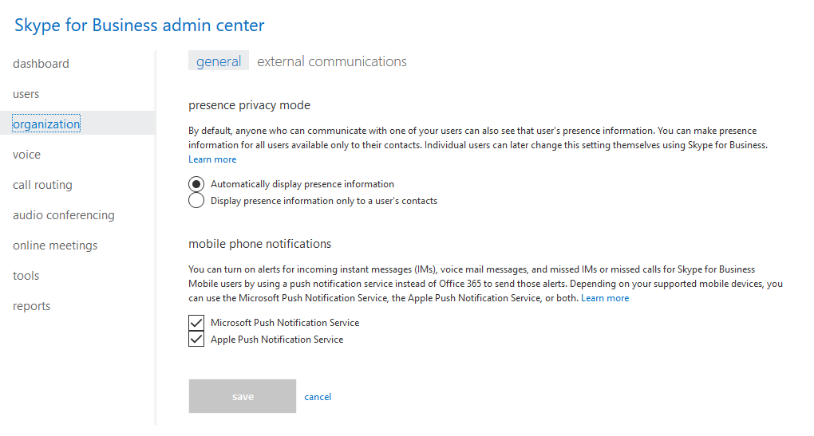This screenshot has height=436, width=814.
Task: Toggle Apple Push Notification Service checkbox
Action: click(196, 339)
